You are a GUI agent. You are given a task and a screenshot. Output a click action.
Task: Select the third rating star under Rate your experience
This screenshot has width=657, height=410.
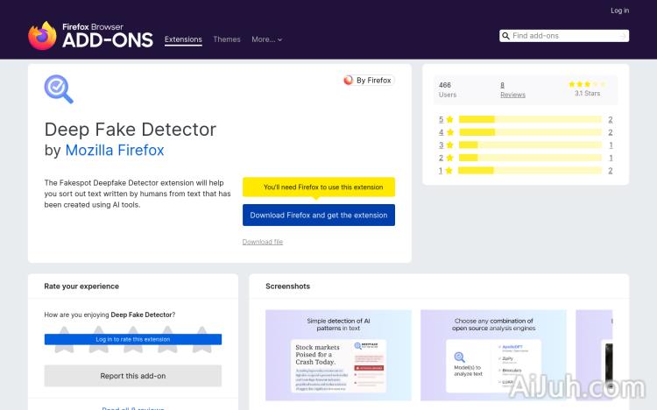[133, 339]
